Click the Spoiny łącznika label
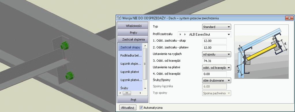 pos(163,86)
